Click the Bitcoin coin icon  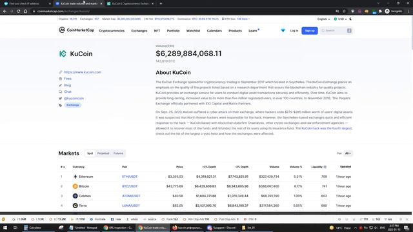click(75, 186)
